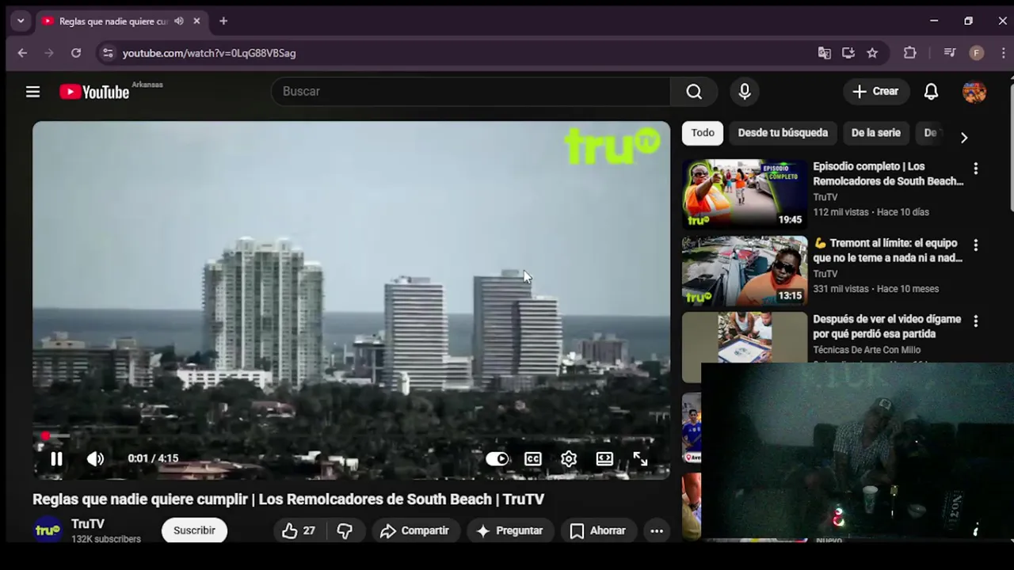Toggle autoplay switch in player
The image size is (1014, 570).
click(497, 458)
